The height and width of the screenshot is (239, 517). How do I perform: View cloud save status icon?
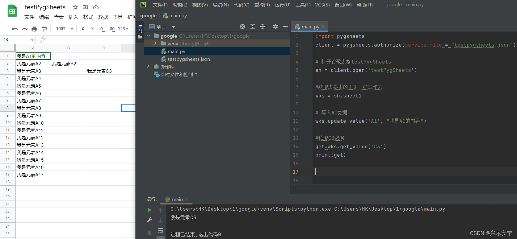pyautogui.click(x=96, y=7)
